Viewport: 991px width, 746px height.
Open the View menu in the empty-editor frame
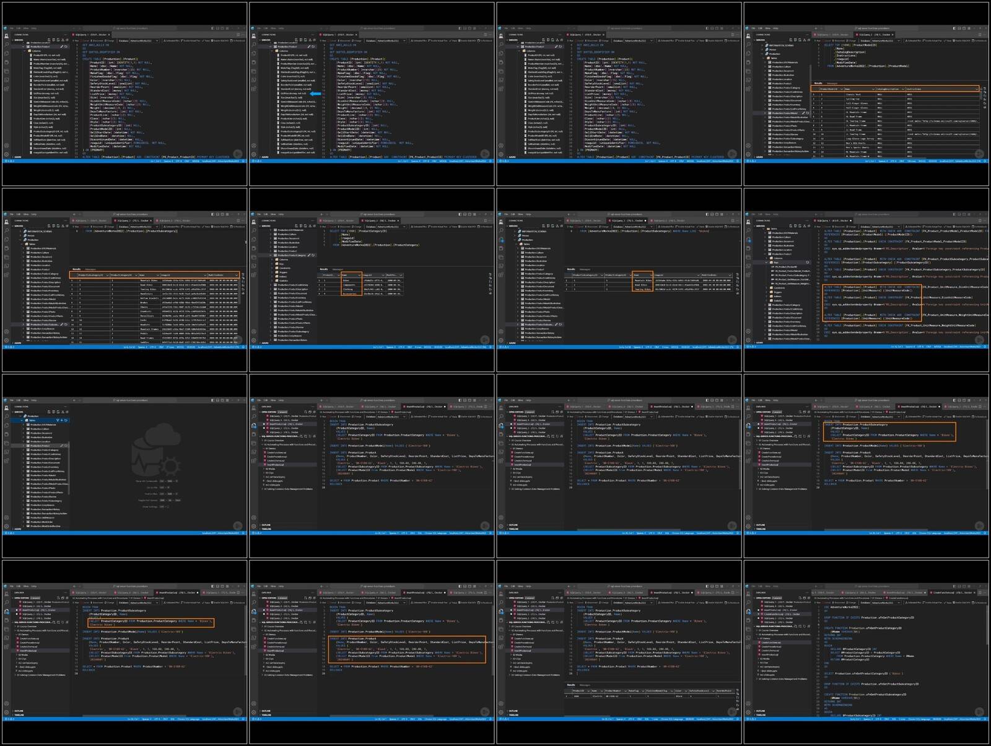click(x=26, y=400)
